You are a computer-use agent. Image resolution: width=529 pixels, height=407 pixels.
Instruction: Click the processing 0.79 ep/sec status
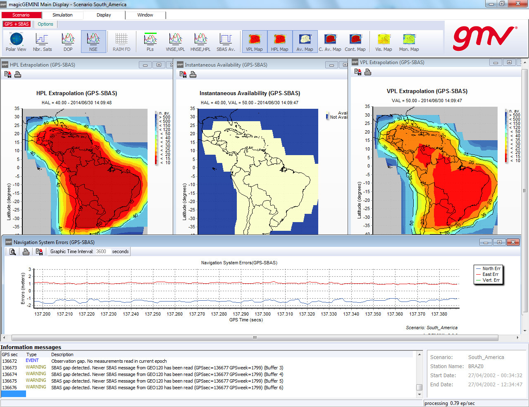450,403
